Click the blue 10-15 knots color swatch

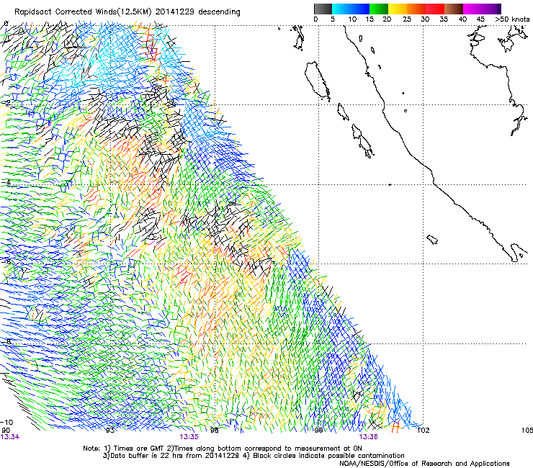(360, 9)
